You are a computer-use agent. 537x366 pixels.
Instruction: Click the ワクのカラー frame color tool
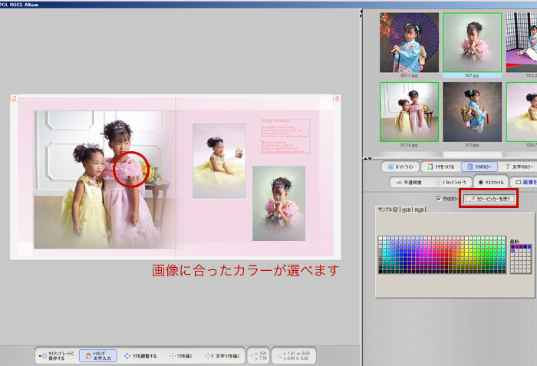point(479,166)
